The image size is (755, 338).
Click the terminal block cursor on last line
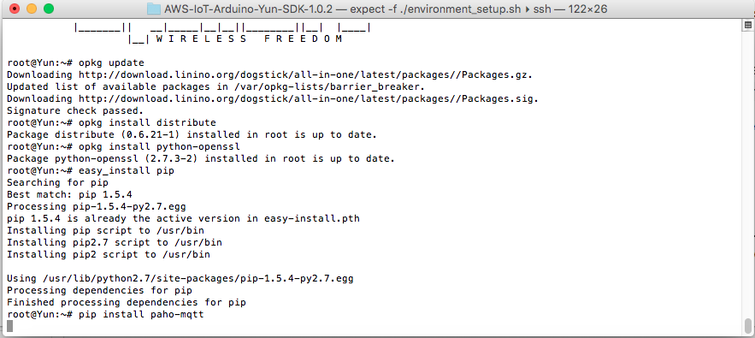pos(10,326)
